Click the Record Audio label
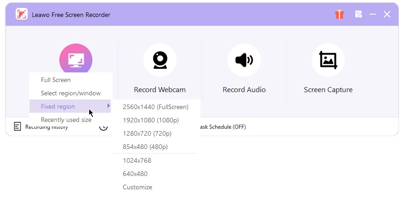This screenshot has width=405, height=198. [x=244, y=89]
